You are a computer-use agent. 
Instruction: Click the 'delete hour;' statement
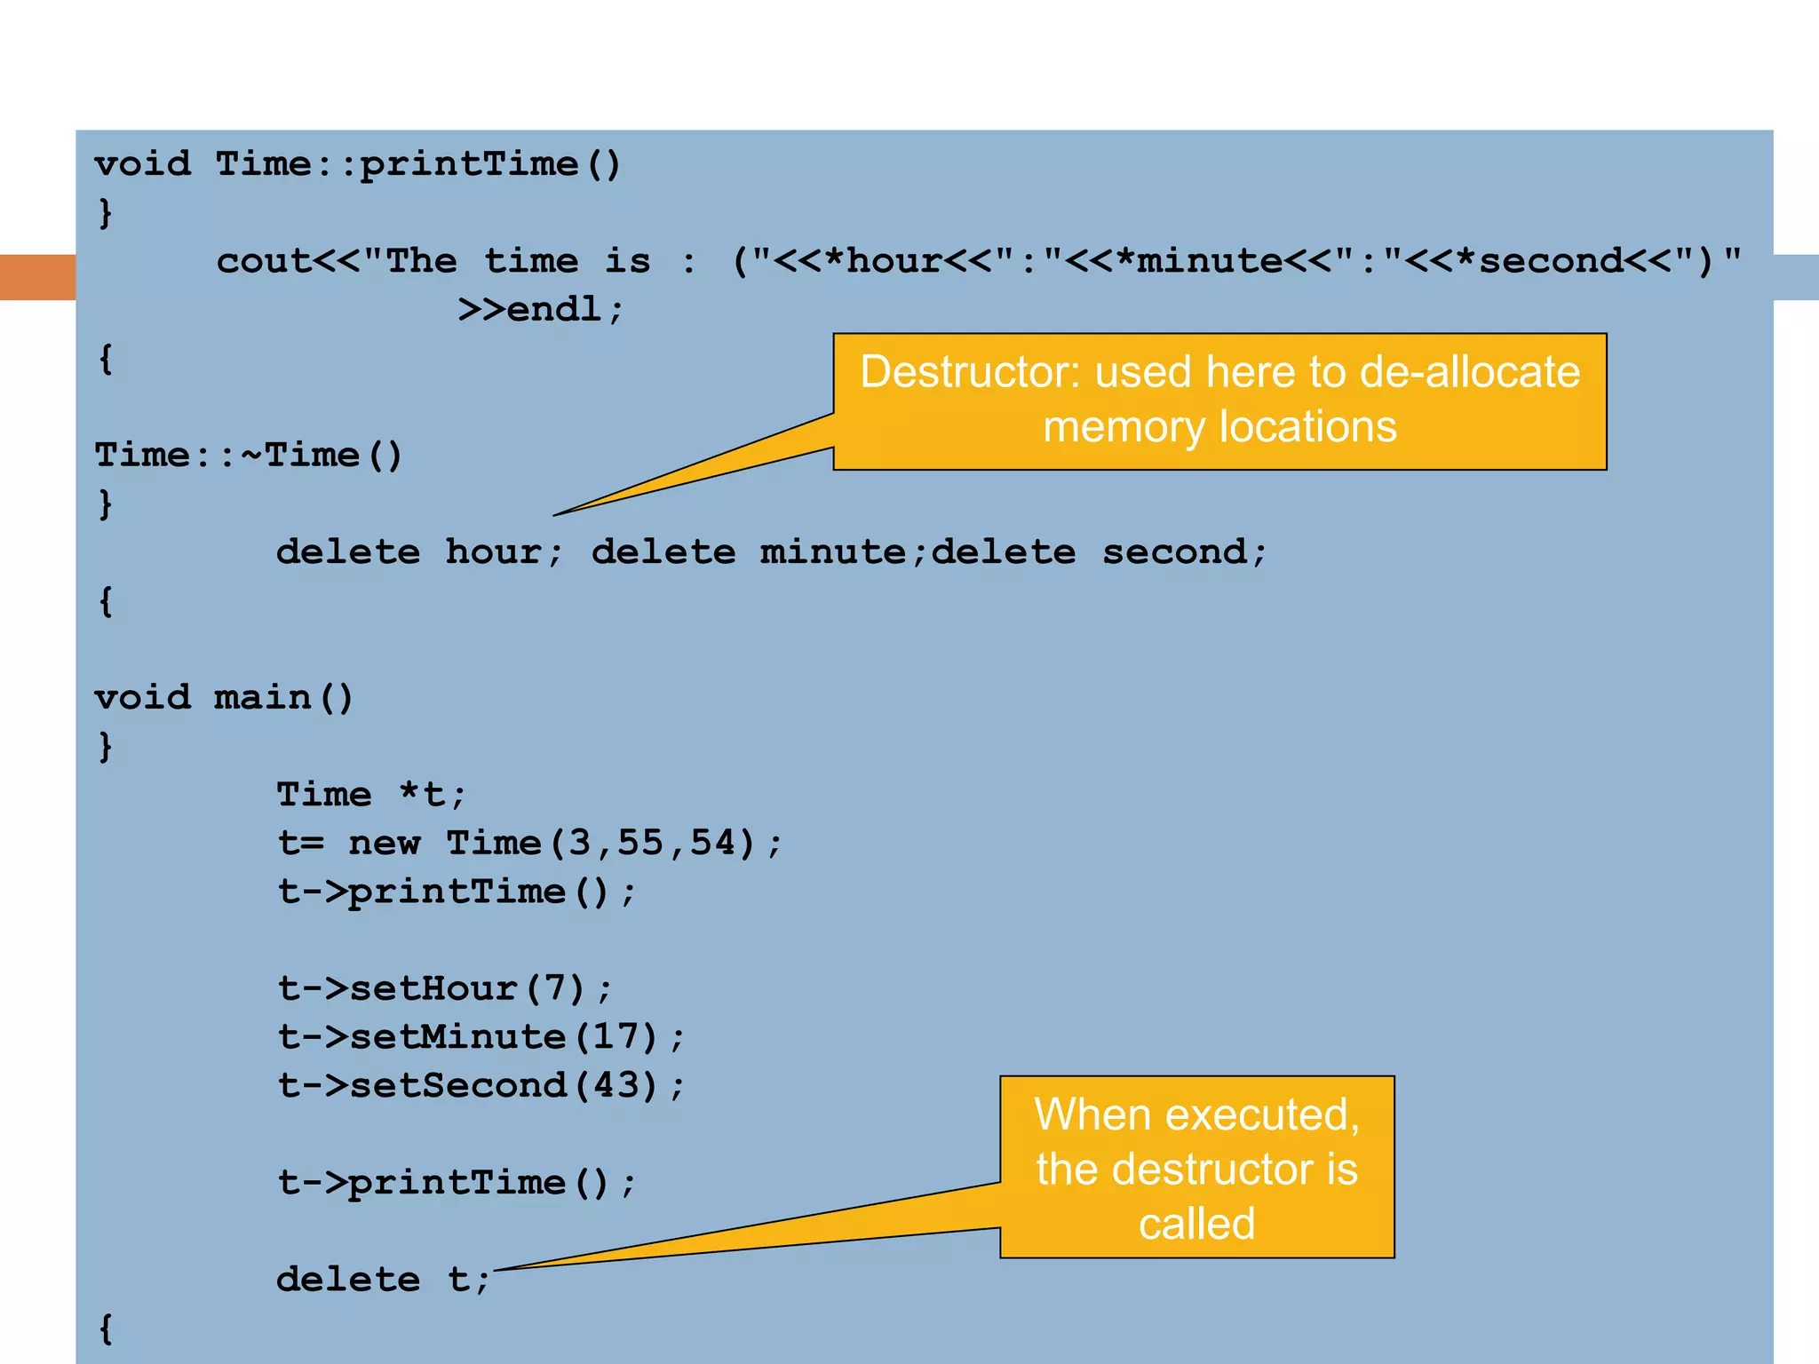(419, 552)
